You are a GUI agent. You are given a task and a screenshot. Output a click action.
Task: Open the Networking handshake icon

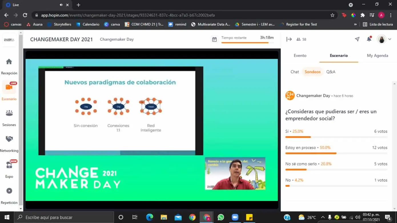coord(9,139)
